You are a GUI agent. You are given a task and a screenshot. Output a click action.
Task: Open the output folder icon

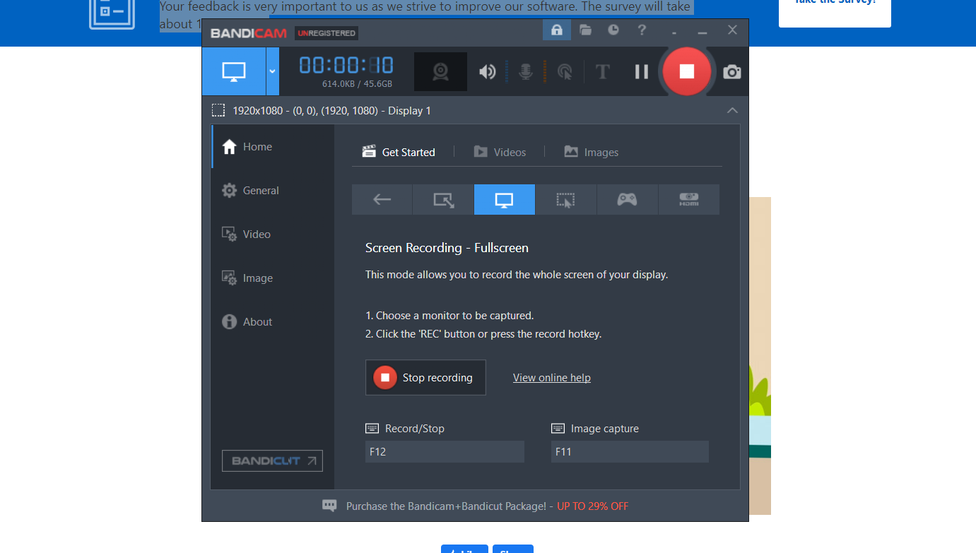585,30
